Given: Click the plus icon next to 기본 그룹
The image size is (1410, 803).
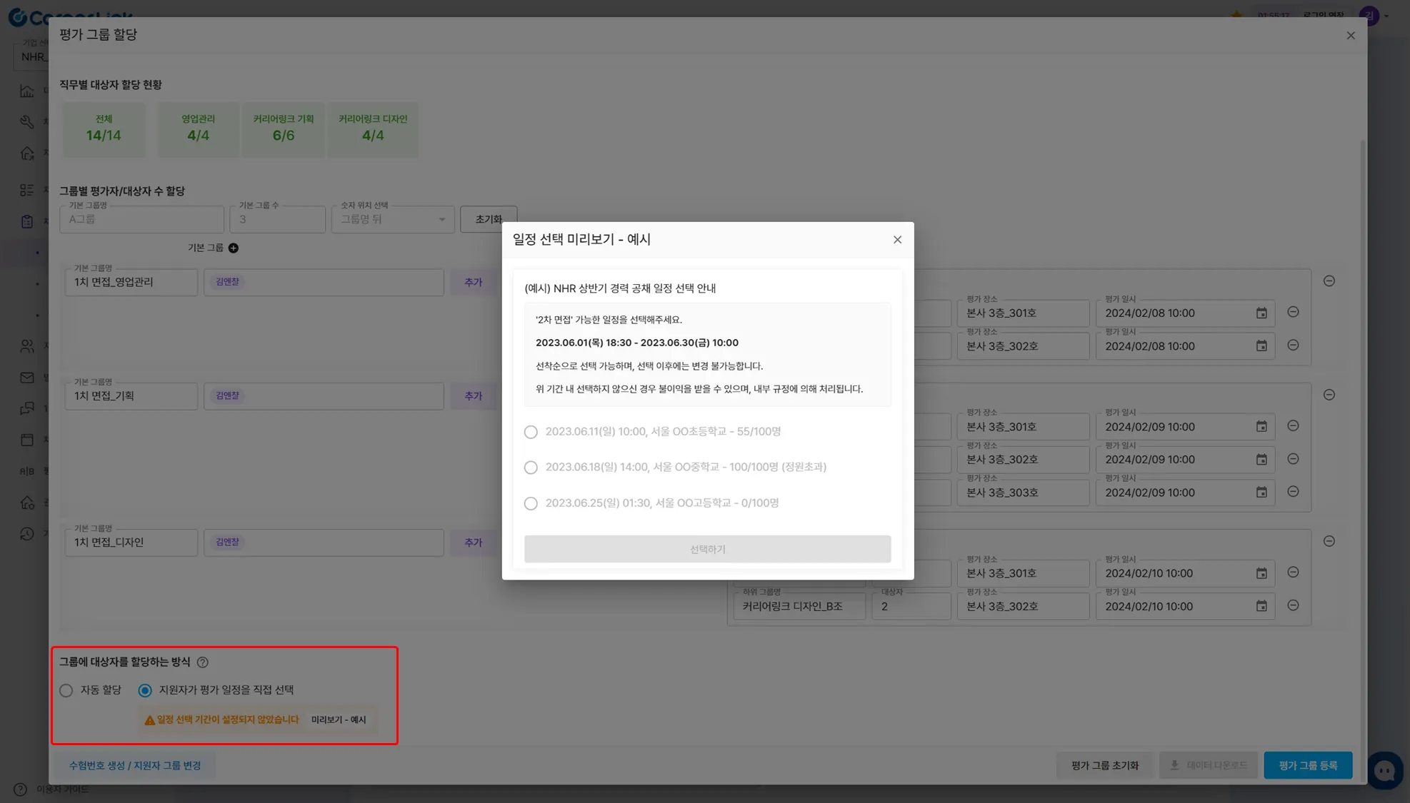Looking at the screenshot, I should point(234,248).
